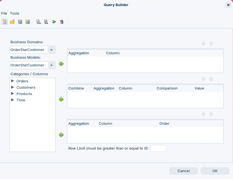The image size is (233, 179).
Task: Open a saved query with the folder icon
Action: pos(12,22)
